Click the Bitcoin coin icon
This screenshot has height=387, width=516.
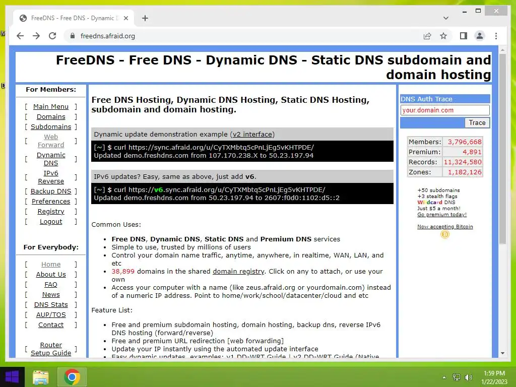point(445,234)
